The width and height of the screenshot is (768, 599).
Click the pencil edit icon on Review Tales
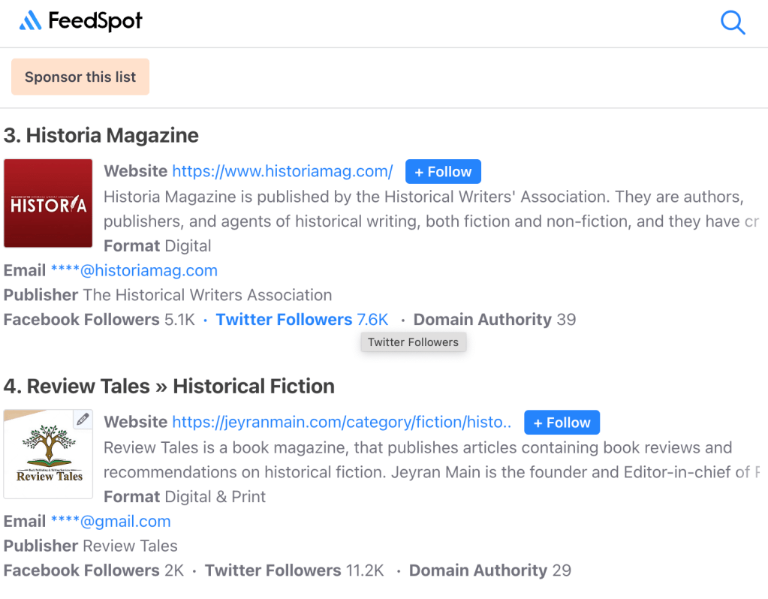point(83,419)
